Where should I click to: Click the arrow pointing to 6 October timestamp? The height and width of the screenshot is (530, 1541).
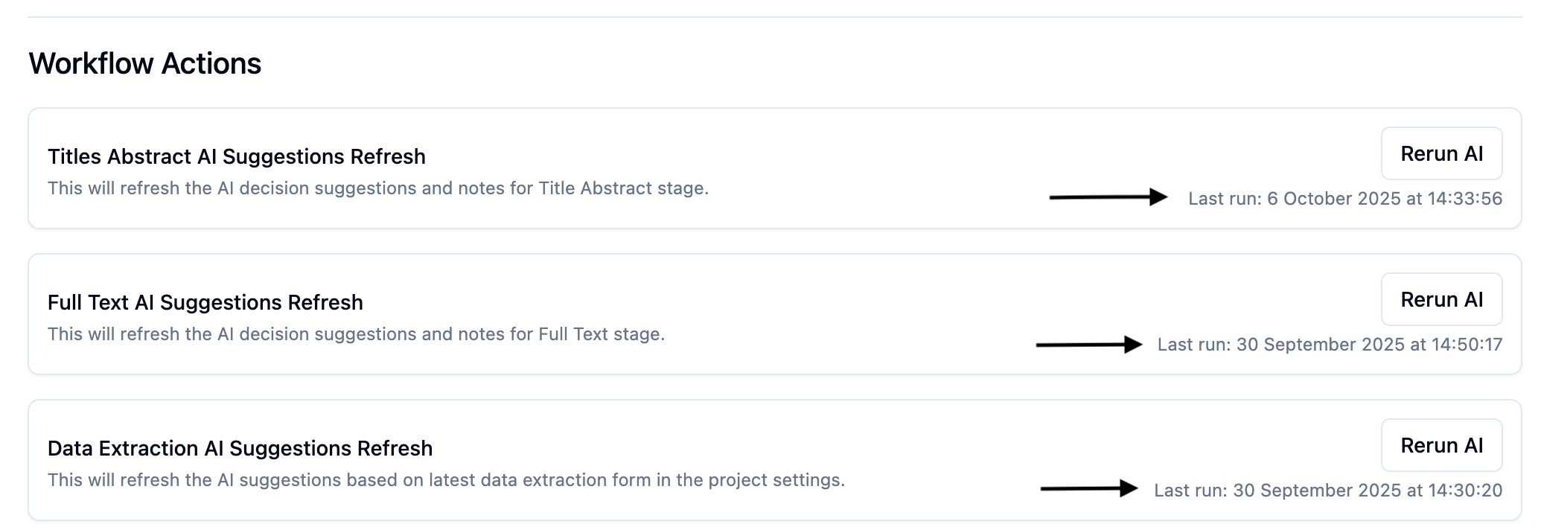[x=1108, y=197]
